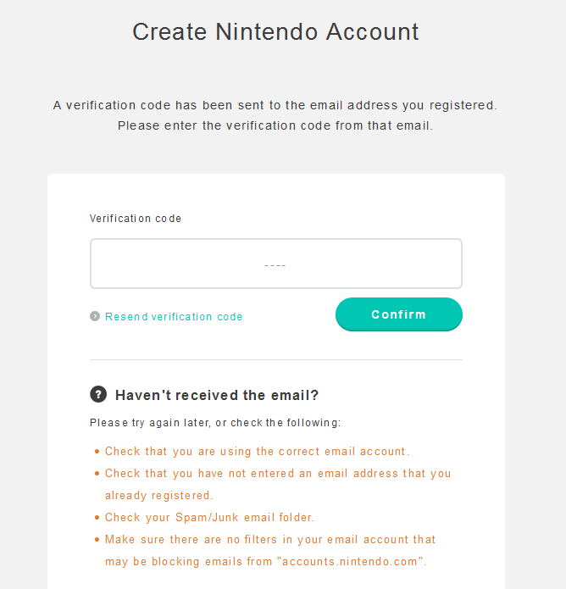Click the "accounts.nintendo.com" domain text
This screenshot has height=589, width=566.
coord(351,562)
